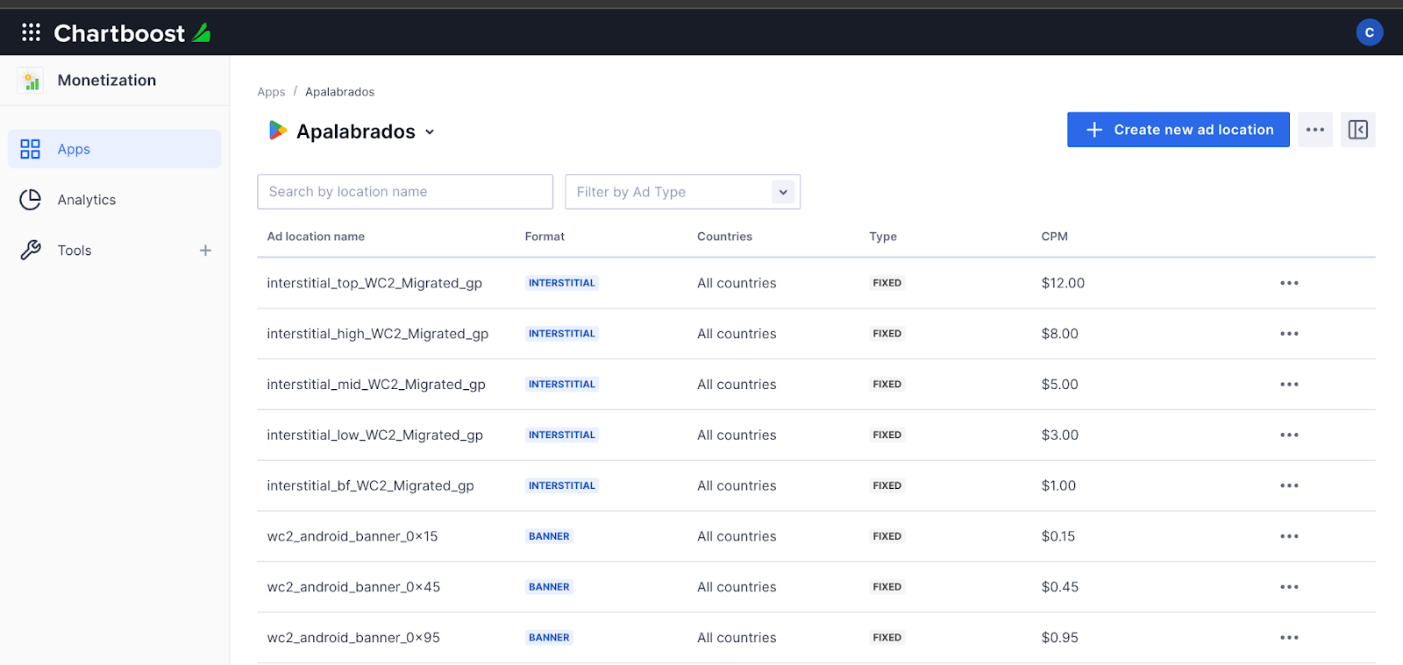Screen dimensions: 1403x665
Task: Open actions menu for wc2_android_banner_0x95
Action: (1289, 638)
